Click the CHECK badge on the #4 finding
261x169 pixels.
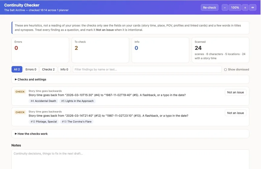[20, 92]
